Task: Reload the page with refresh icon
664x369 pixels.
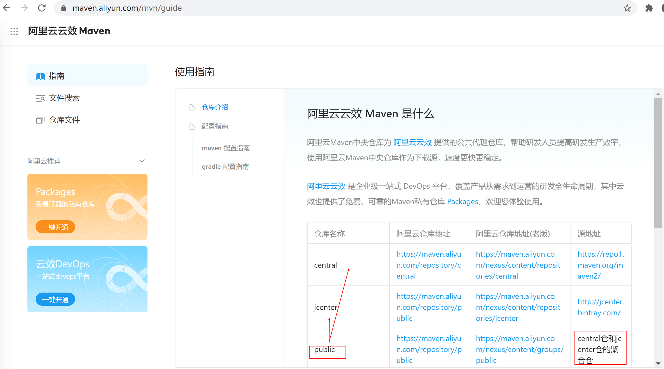Action: 42,8
